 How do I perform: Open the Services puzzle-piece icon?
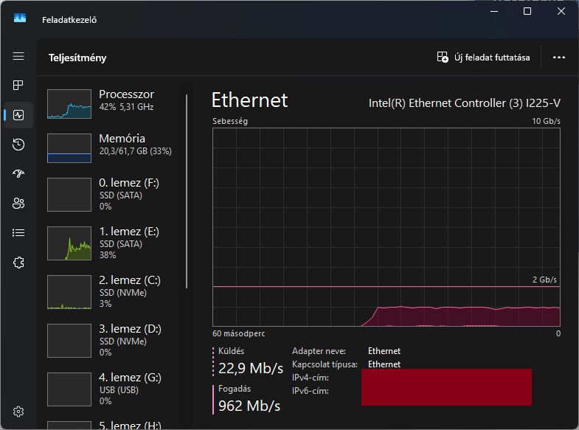pos(18,263)
